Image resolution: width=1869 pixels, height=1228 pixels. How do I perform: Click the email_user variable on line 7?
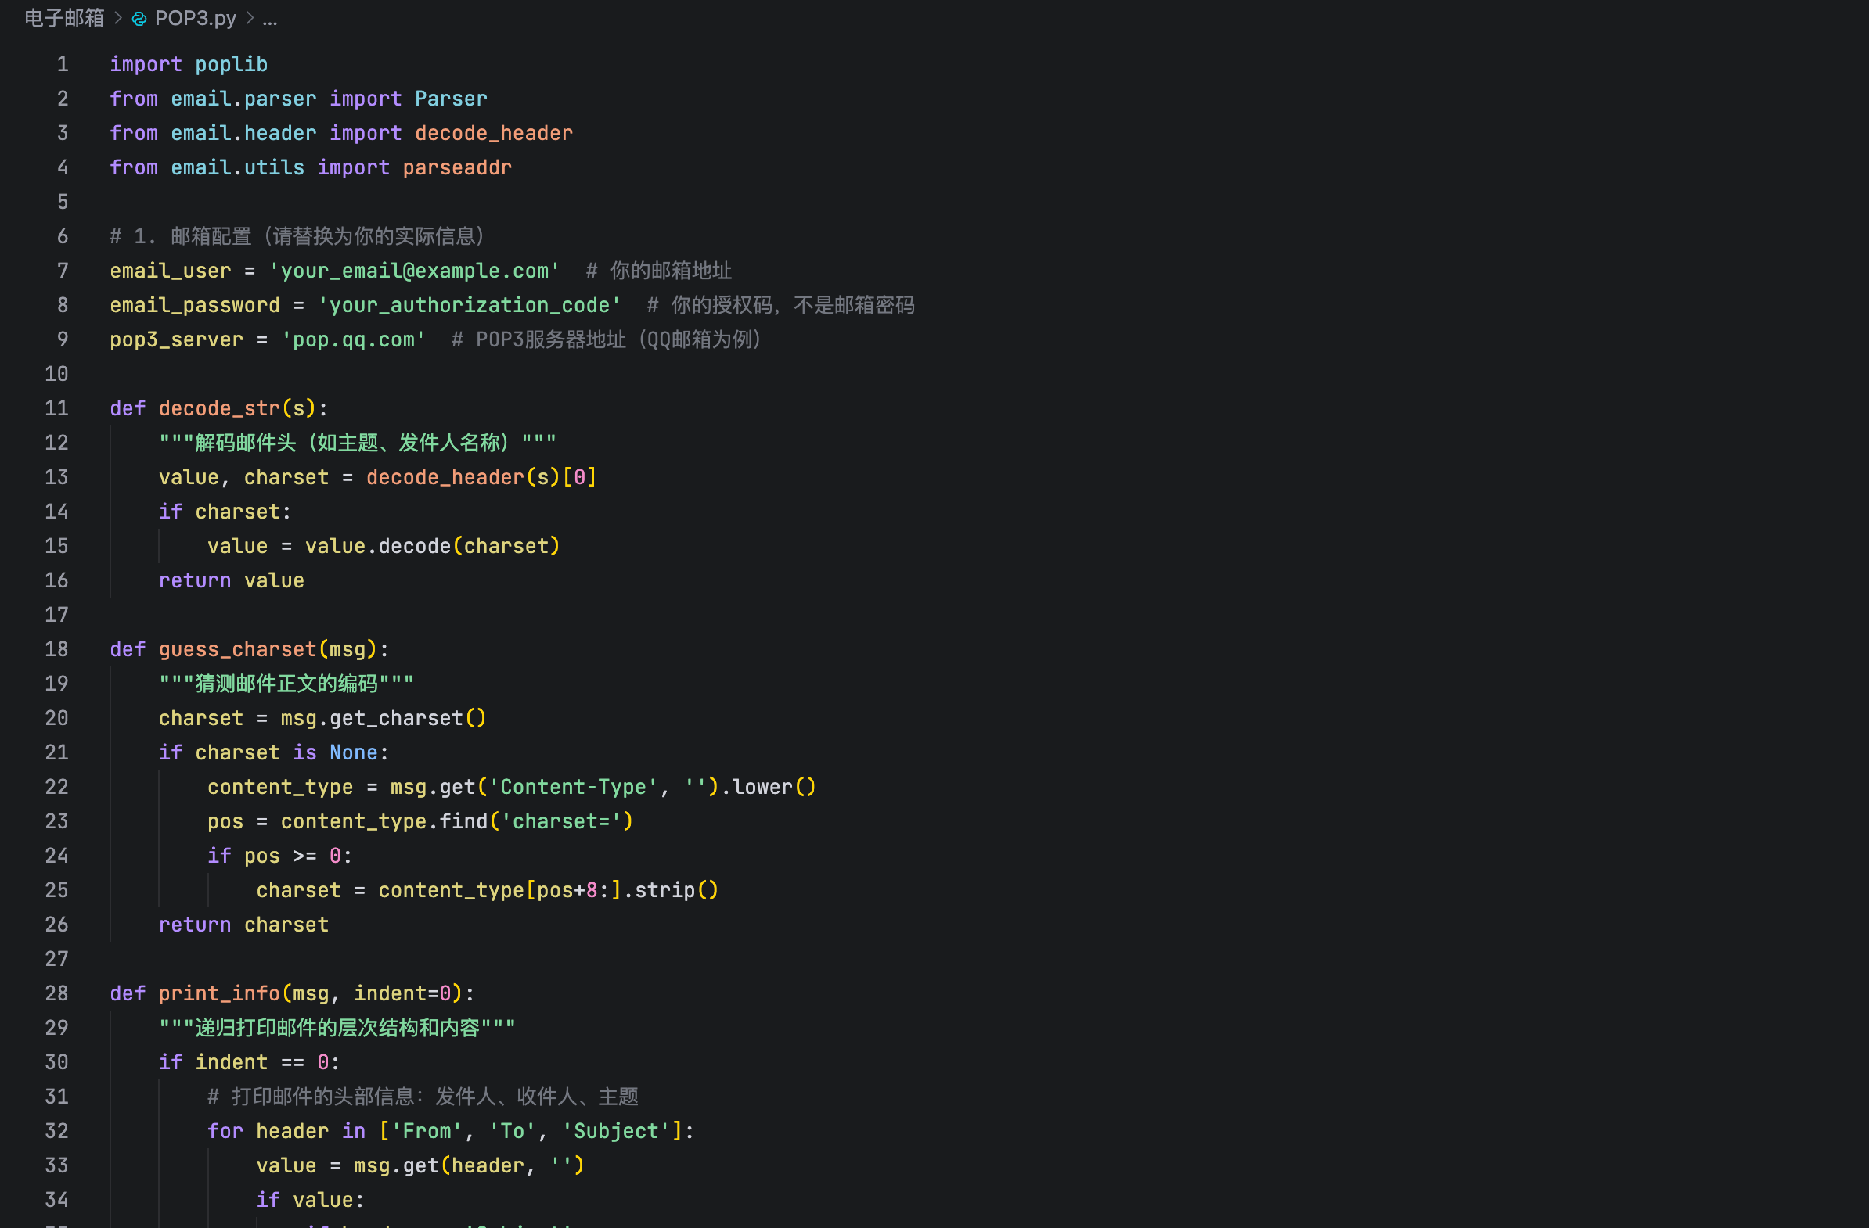(170, 270)
